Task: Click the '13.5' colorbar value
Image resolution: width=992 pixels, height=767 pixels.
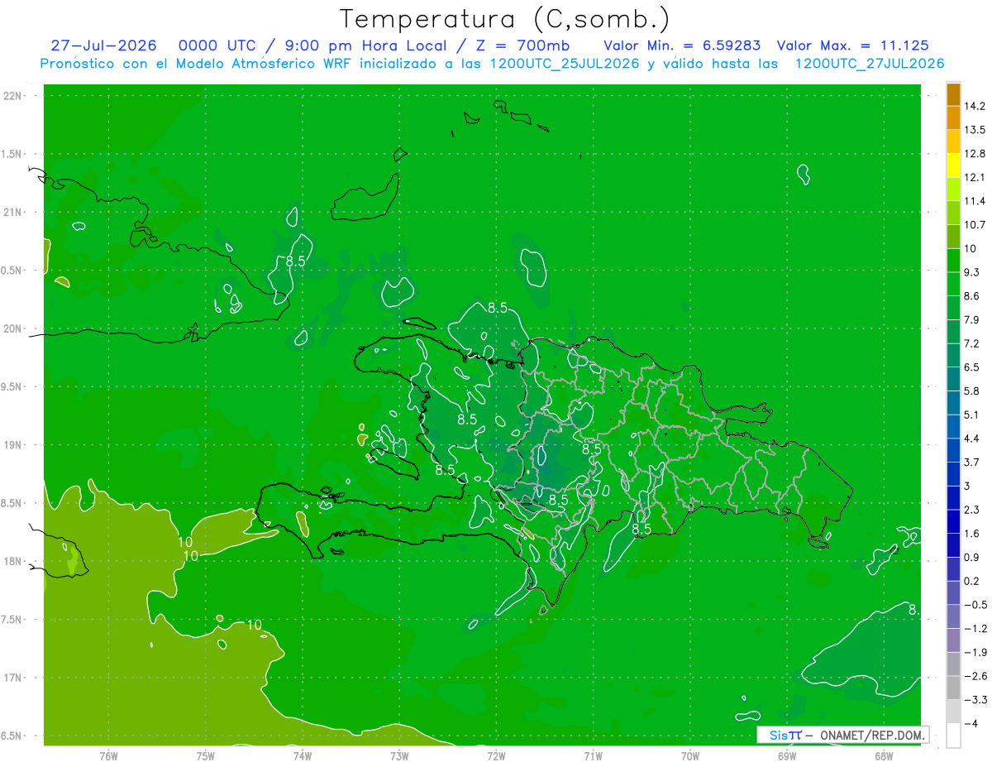Action: 975,130
